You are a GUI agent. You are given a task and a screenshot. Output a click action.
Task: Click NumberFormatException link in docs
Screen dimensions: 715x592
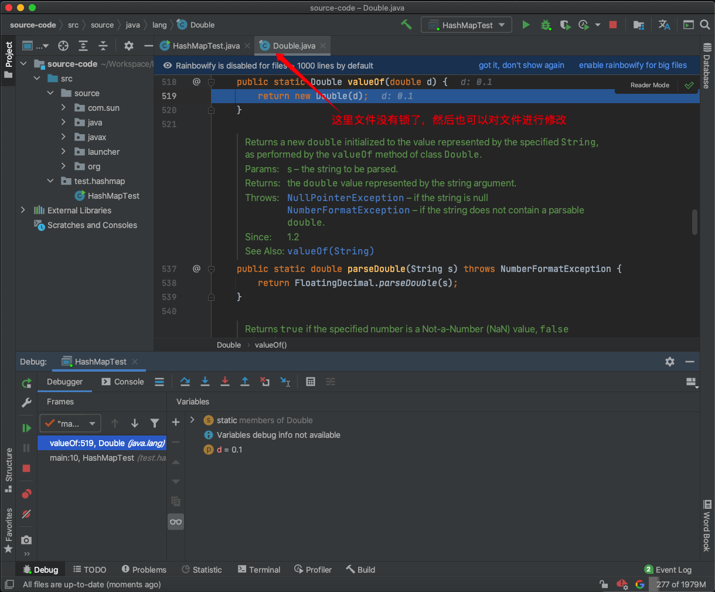(x=349, y=210)
